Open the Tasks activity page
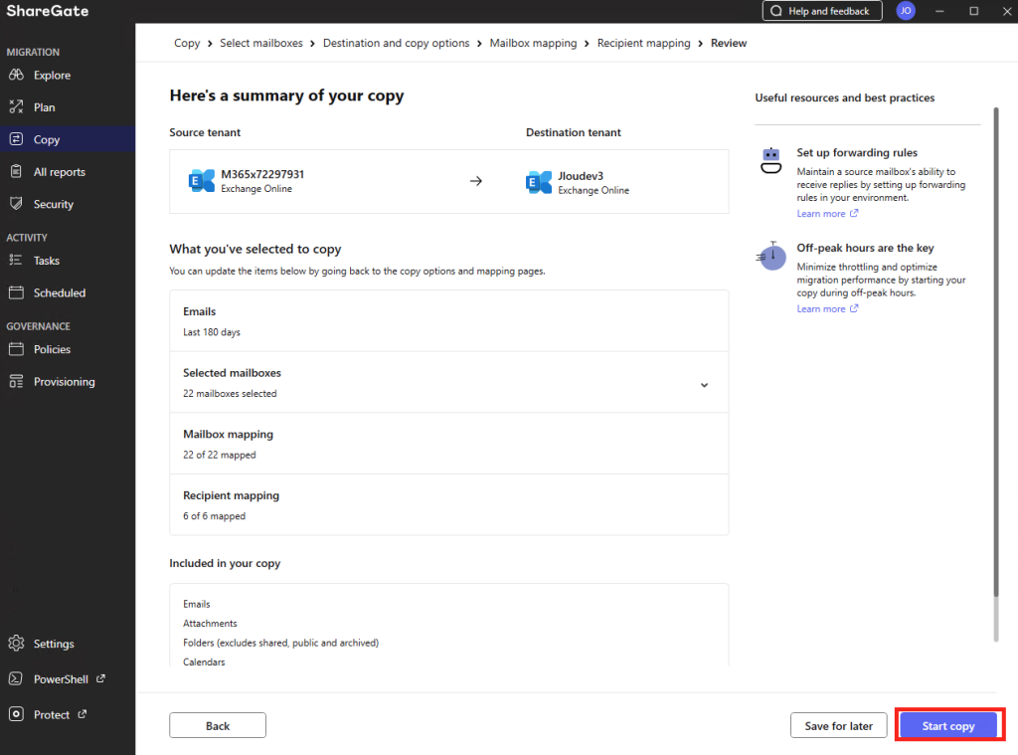1018x755 pixels. click(x=68, y=261)
